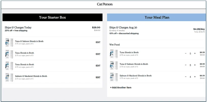Screen dimensions: 207x102
Task: Click quantity value 4 for Salmon & Mackerel
Action: (x=190, y=77)
